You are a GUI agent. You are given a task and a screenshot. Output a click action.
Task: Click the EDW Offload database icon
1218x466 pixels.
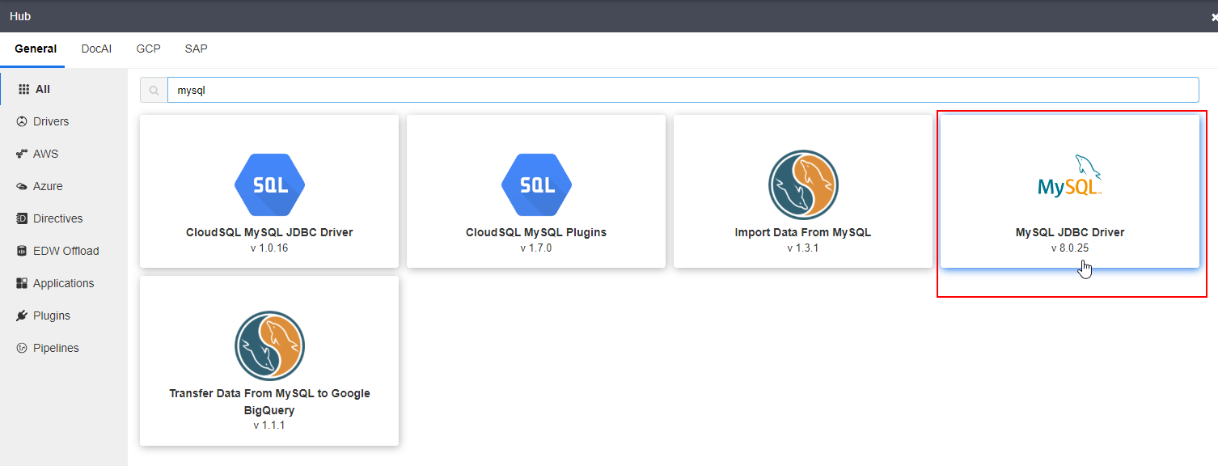[22, 251]
